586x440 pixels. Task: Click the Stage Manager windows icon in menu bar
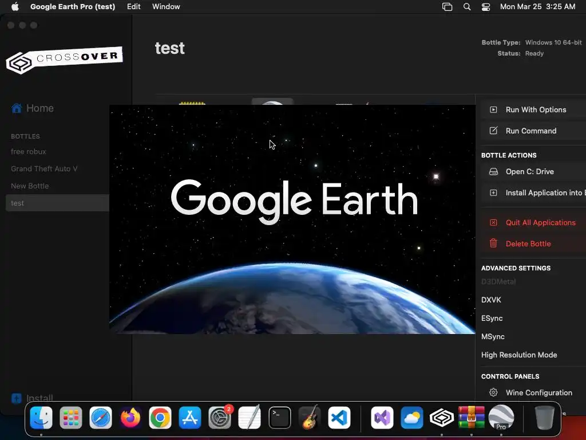click(x=447, y=7)
